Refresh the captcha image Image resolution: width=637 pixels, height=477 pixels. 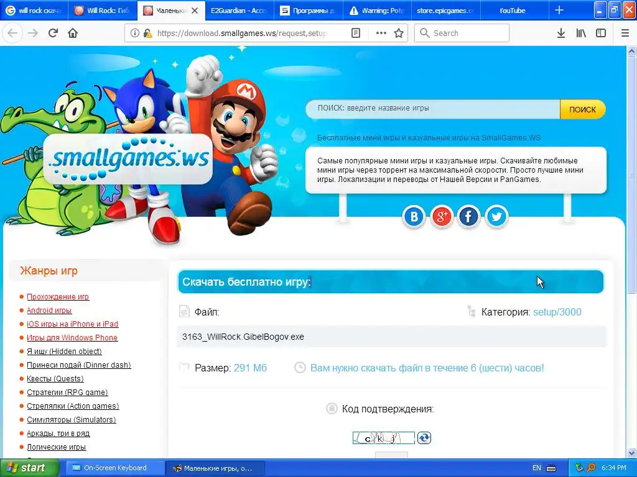pyautogui.click(x=424, y=438)
